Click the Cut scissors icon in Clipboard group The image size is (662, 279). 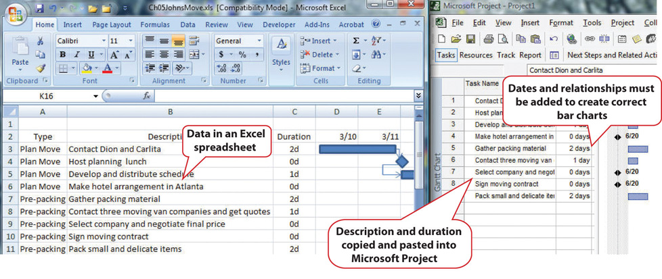point(41,41)
